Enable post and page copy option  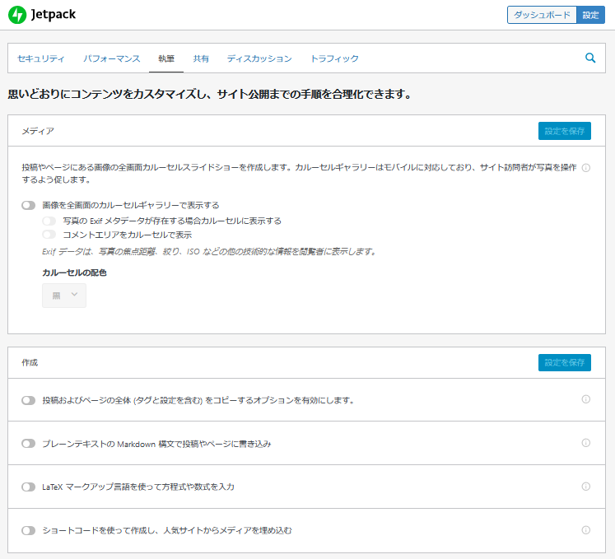[29, 400]
